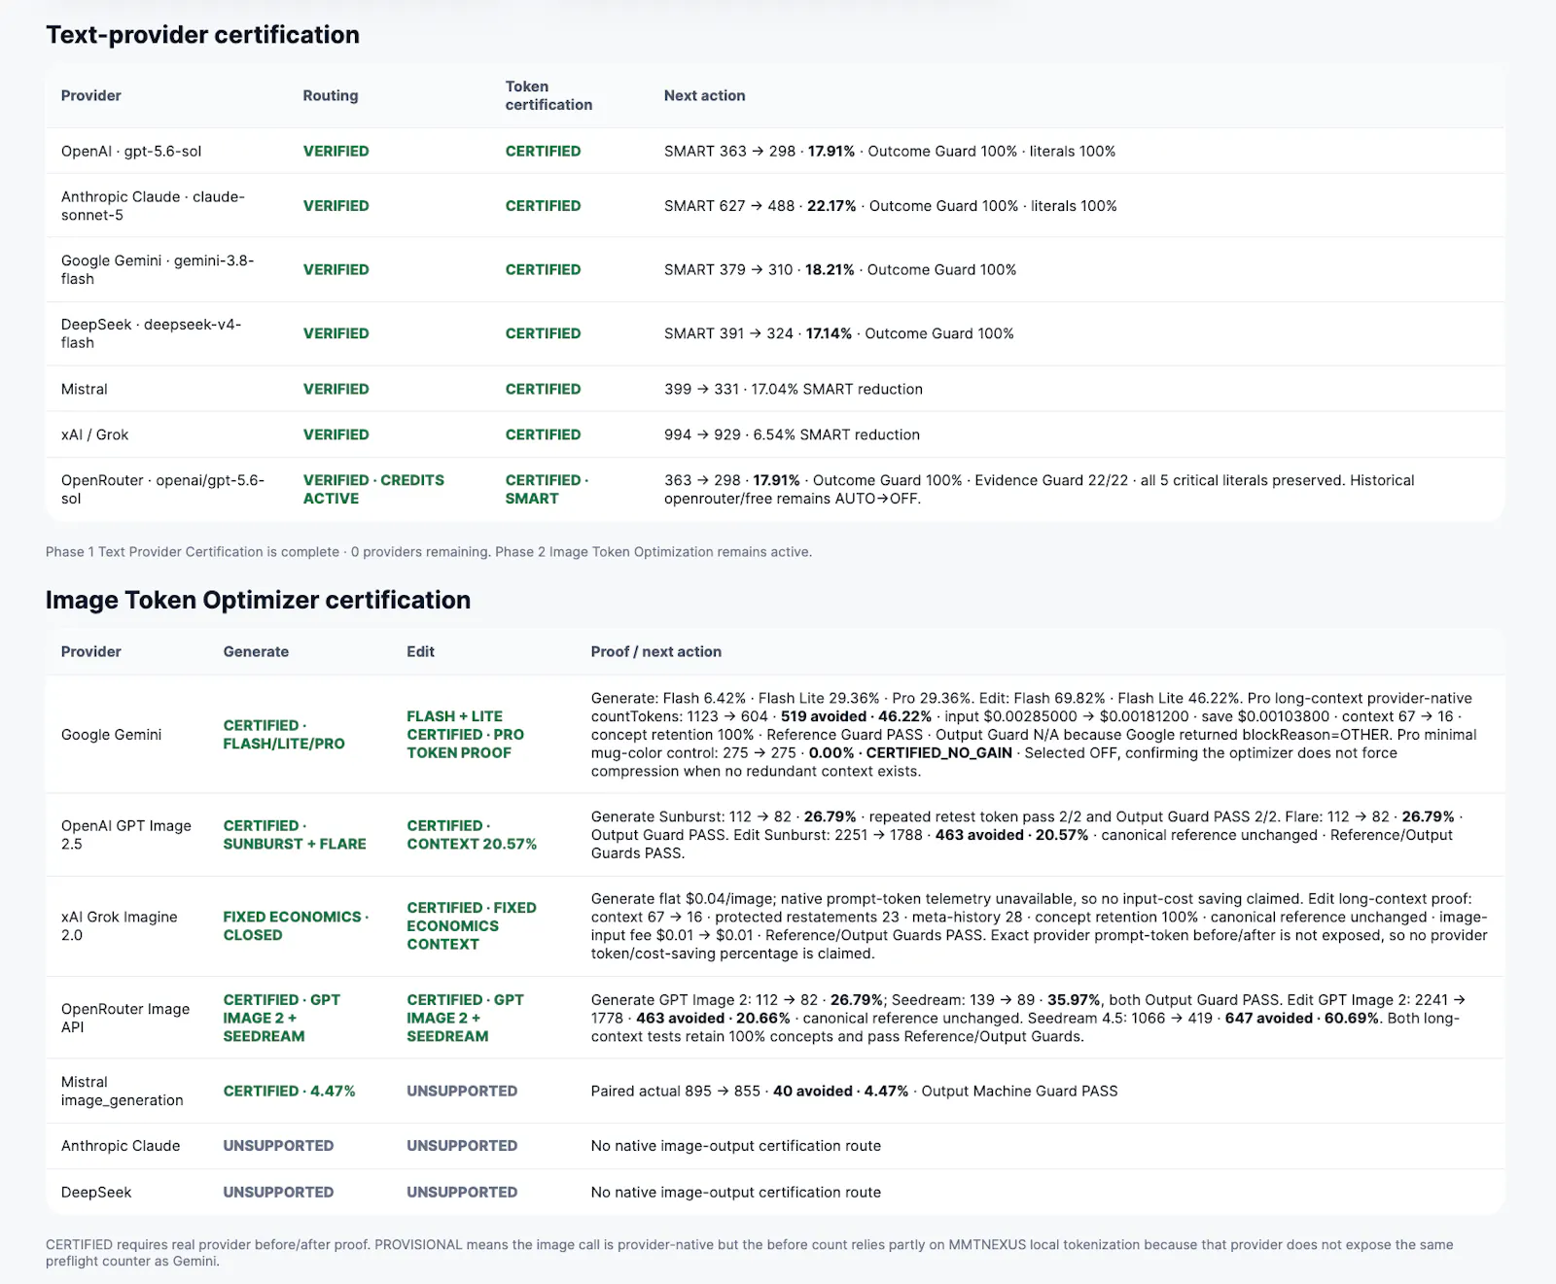Click 'CERTIFIED · SMART' token certification status
1556x1284 pixels.
coord(547,489)
